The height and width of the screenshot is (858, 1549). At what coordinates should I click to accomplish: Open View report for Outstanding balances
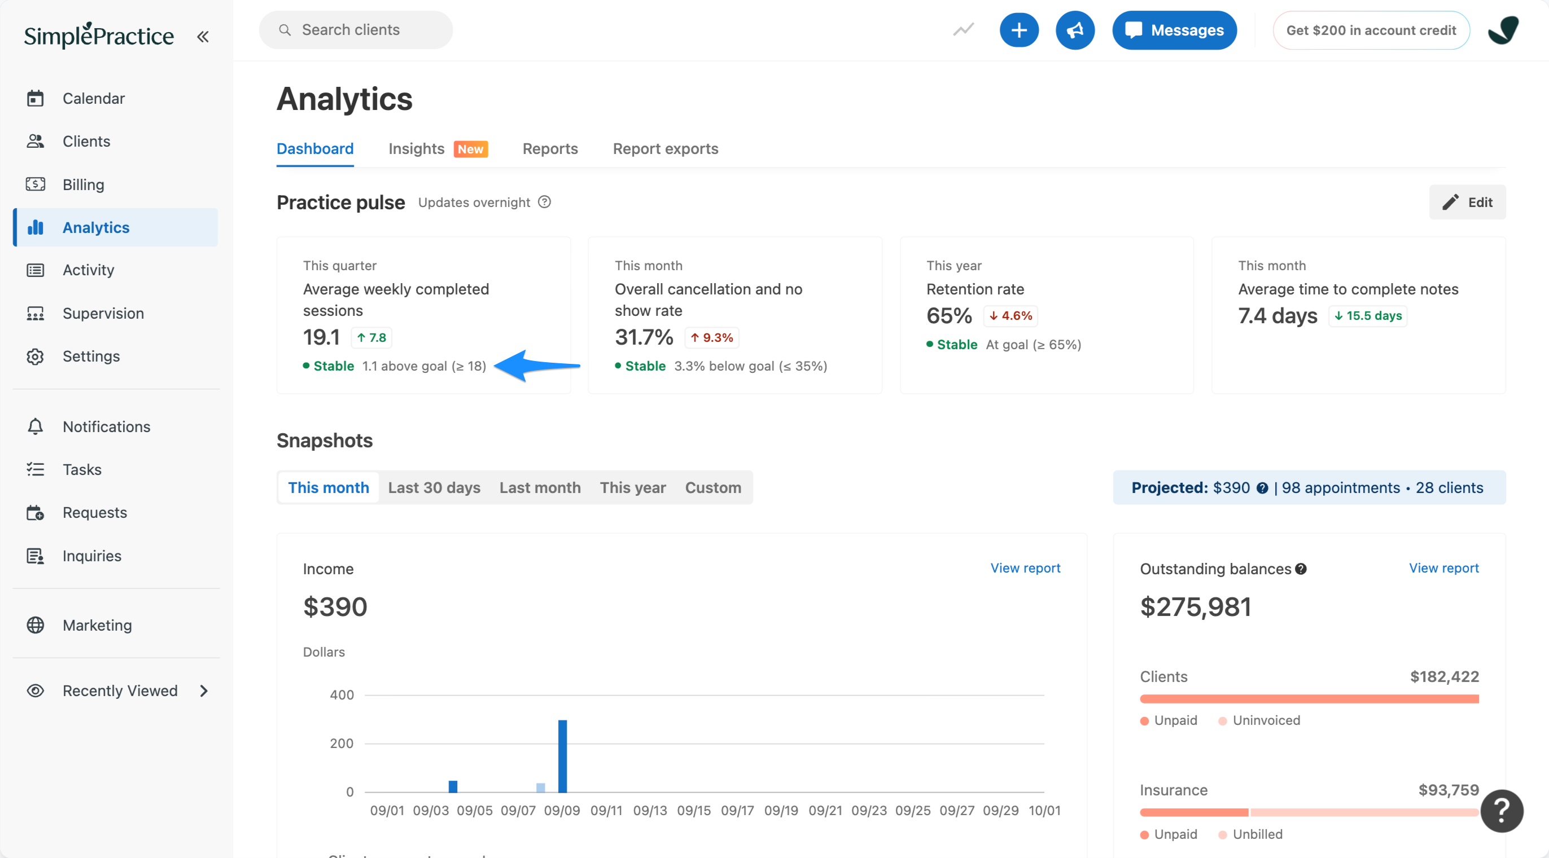(1443, 568)
